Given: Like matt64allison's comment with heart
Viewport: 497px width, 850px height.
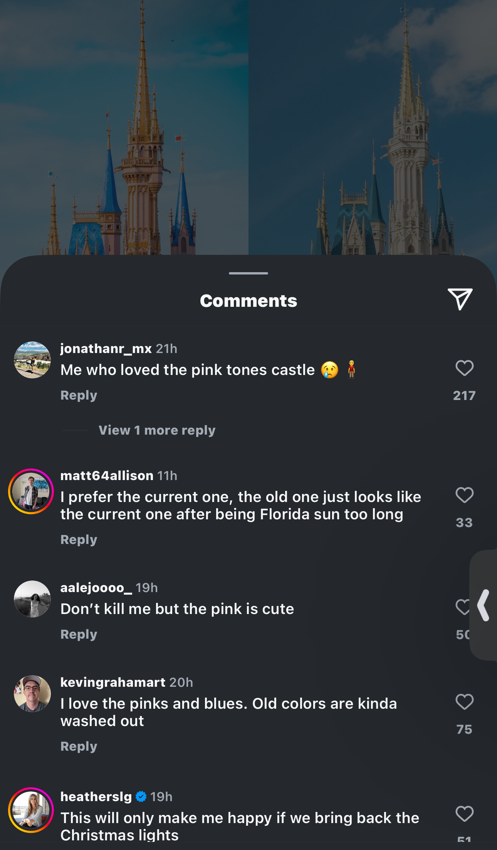Looking at the screenshot, I should (464, 495).
